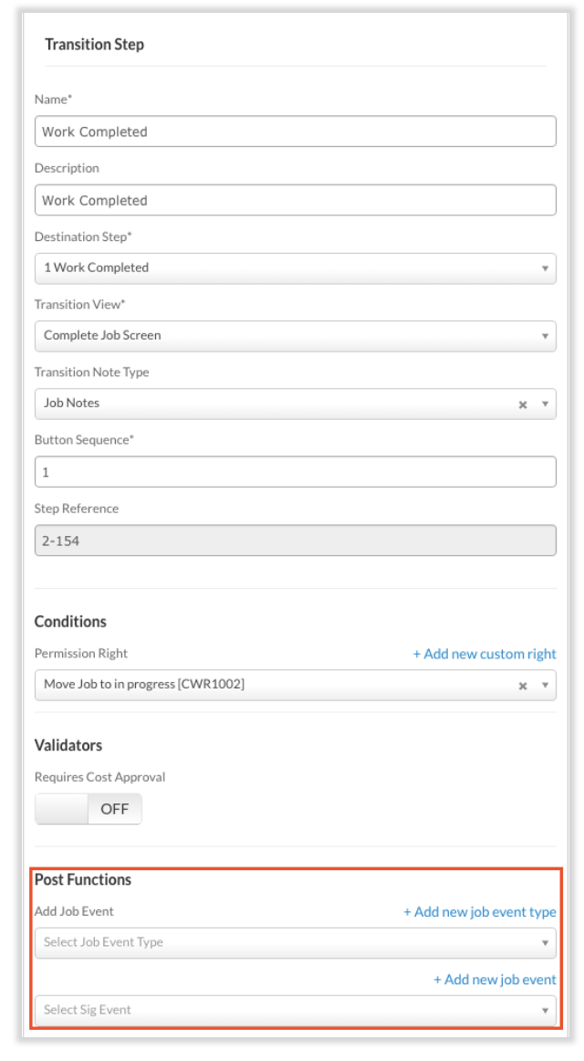Click the Select Sig Event arrow
The height and width of the screenshot is (1061, 584).
[545, 1011]
